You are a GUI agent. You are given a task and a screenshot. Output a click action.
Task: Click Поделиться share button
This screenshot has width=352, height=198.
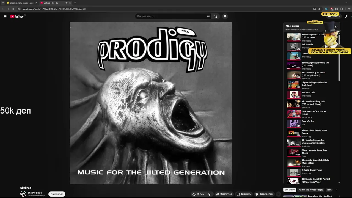[224, 194]
